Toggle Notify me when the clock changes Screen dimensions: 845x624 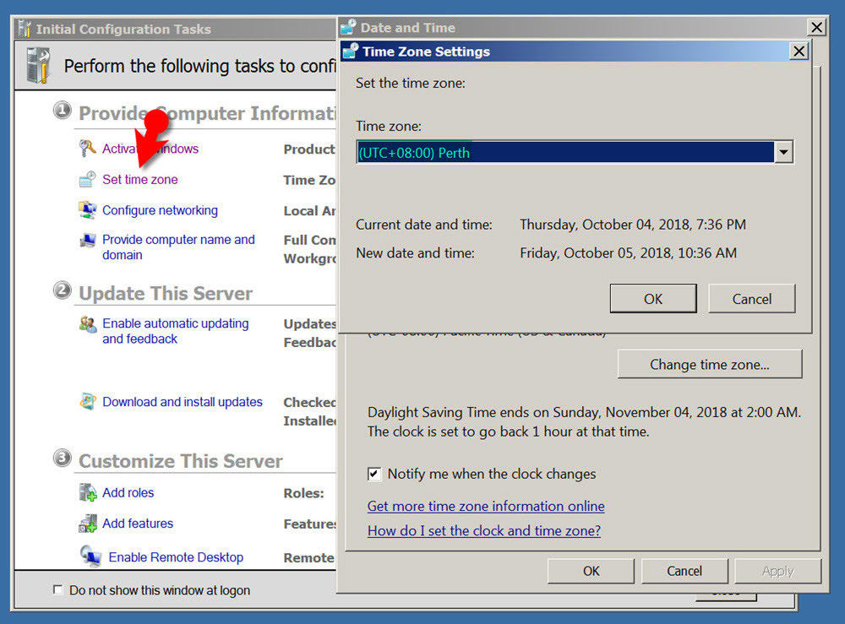374,474
